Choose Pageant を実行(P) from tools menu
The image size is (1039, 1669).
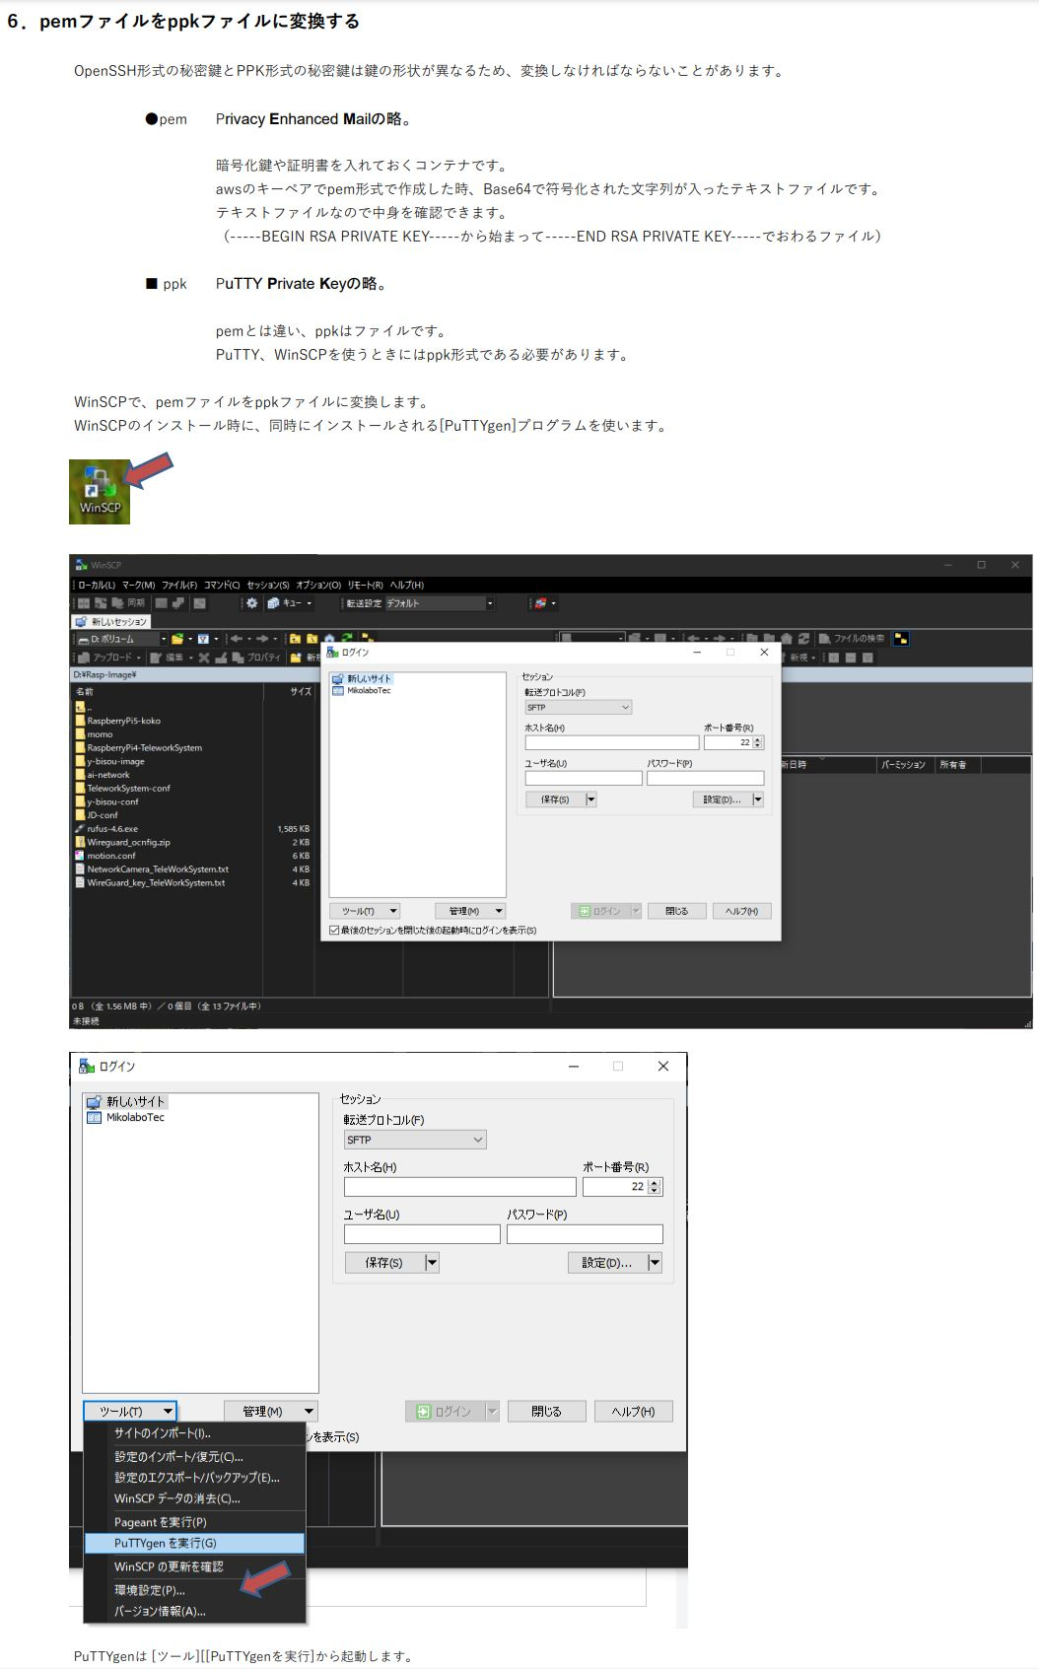(x=195, y=1522)
